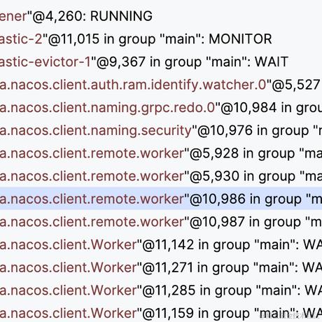The width and height of the screenshot is (322, 322).
Task: Select the remote.worker @5,930 thread row
Action: [161, 176]
